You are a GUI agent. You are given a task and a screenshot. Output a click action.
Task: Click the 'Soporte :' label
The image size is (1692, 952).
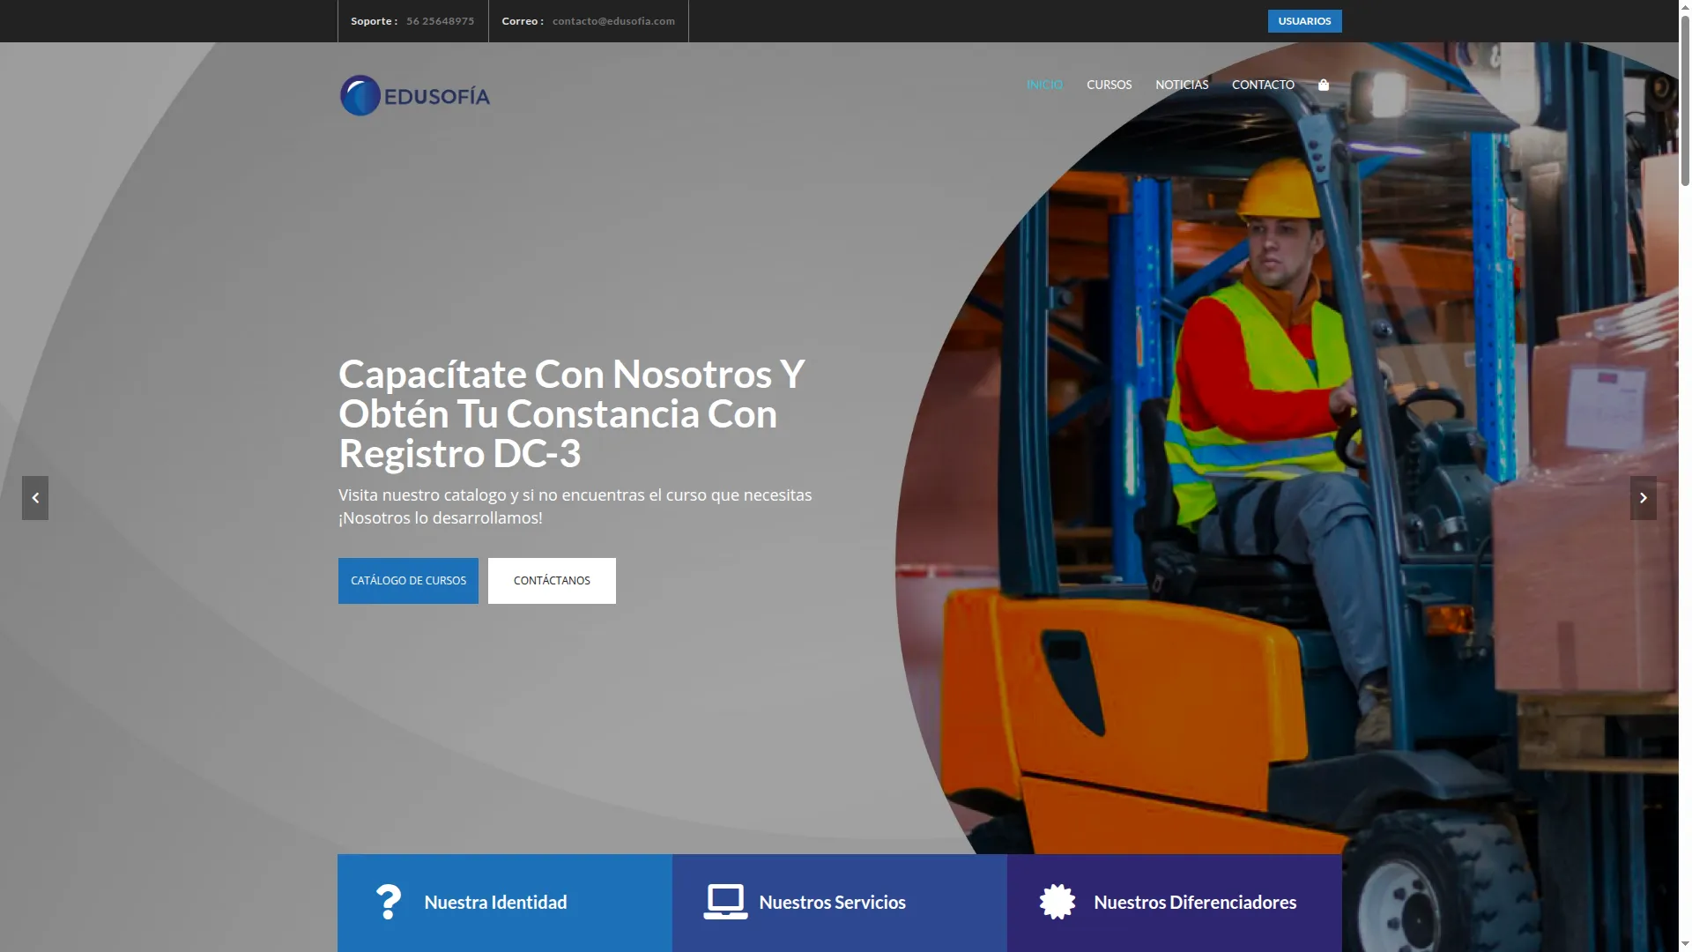374,21
